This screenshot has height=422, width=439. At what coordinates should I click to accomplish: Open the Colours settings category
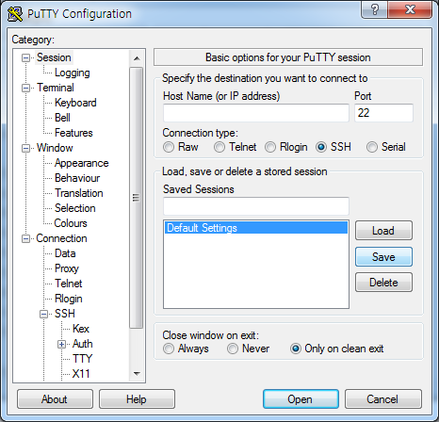click(71, 223)
